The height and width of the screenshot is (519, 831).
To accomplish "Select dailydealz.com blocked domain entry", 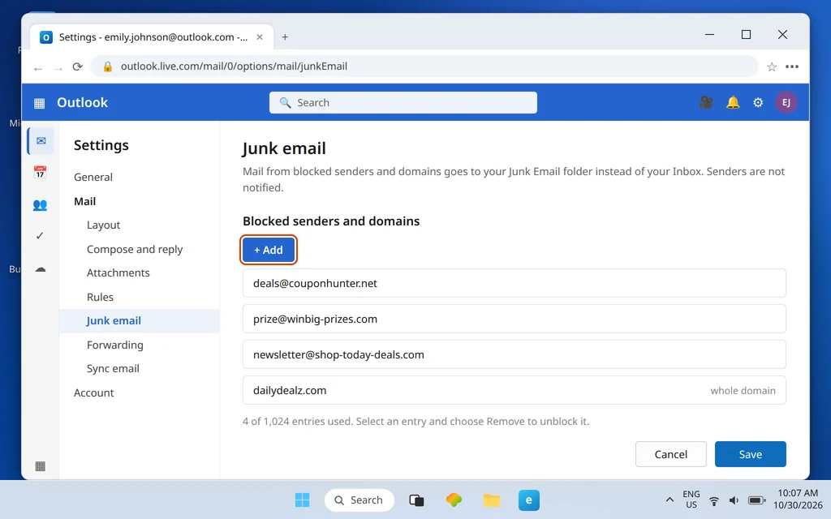I will [514, 390].
